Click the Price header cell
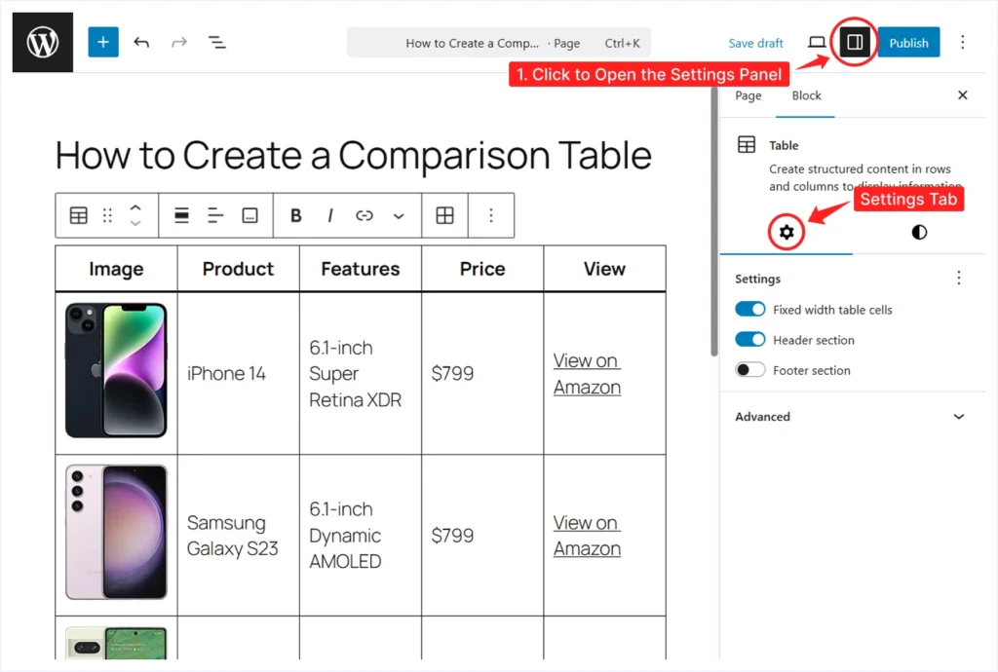998x672 pixels. pyautogui.click(x=482, y=269)
